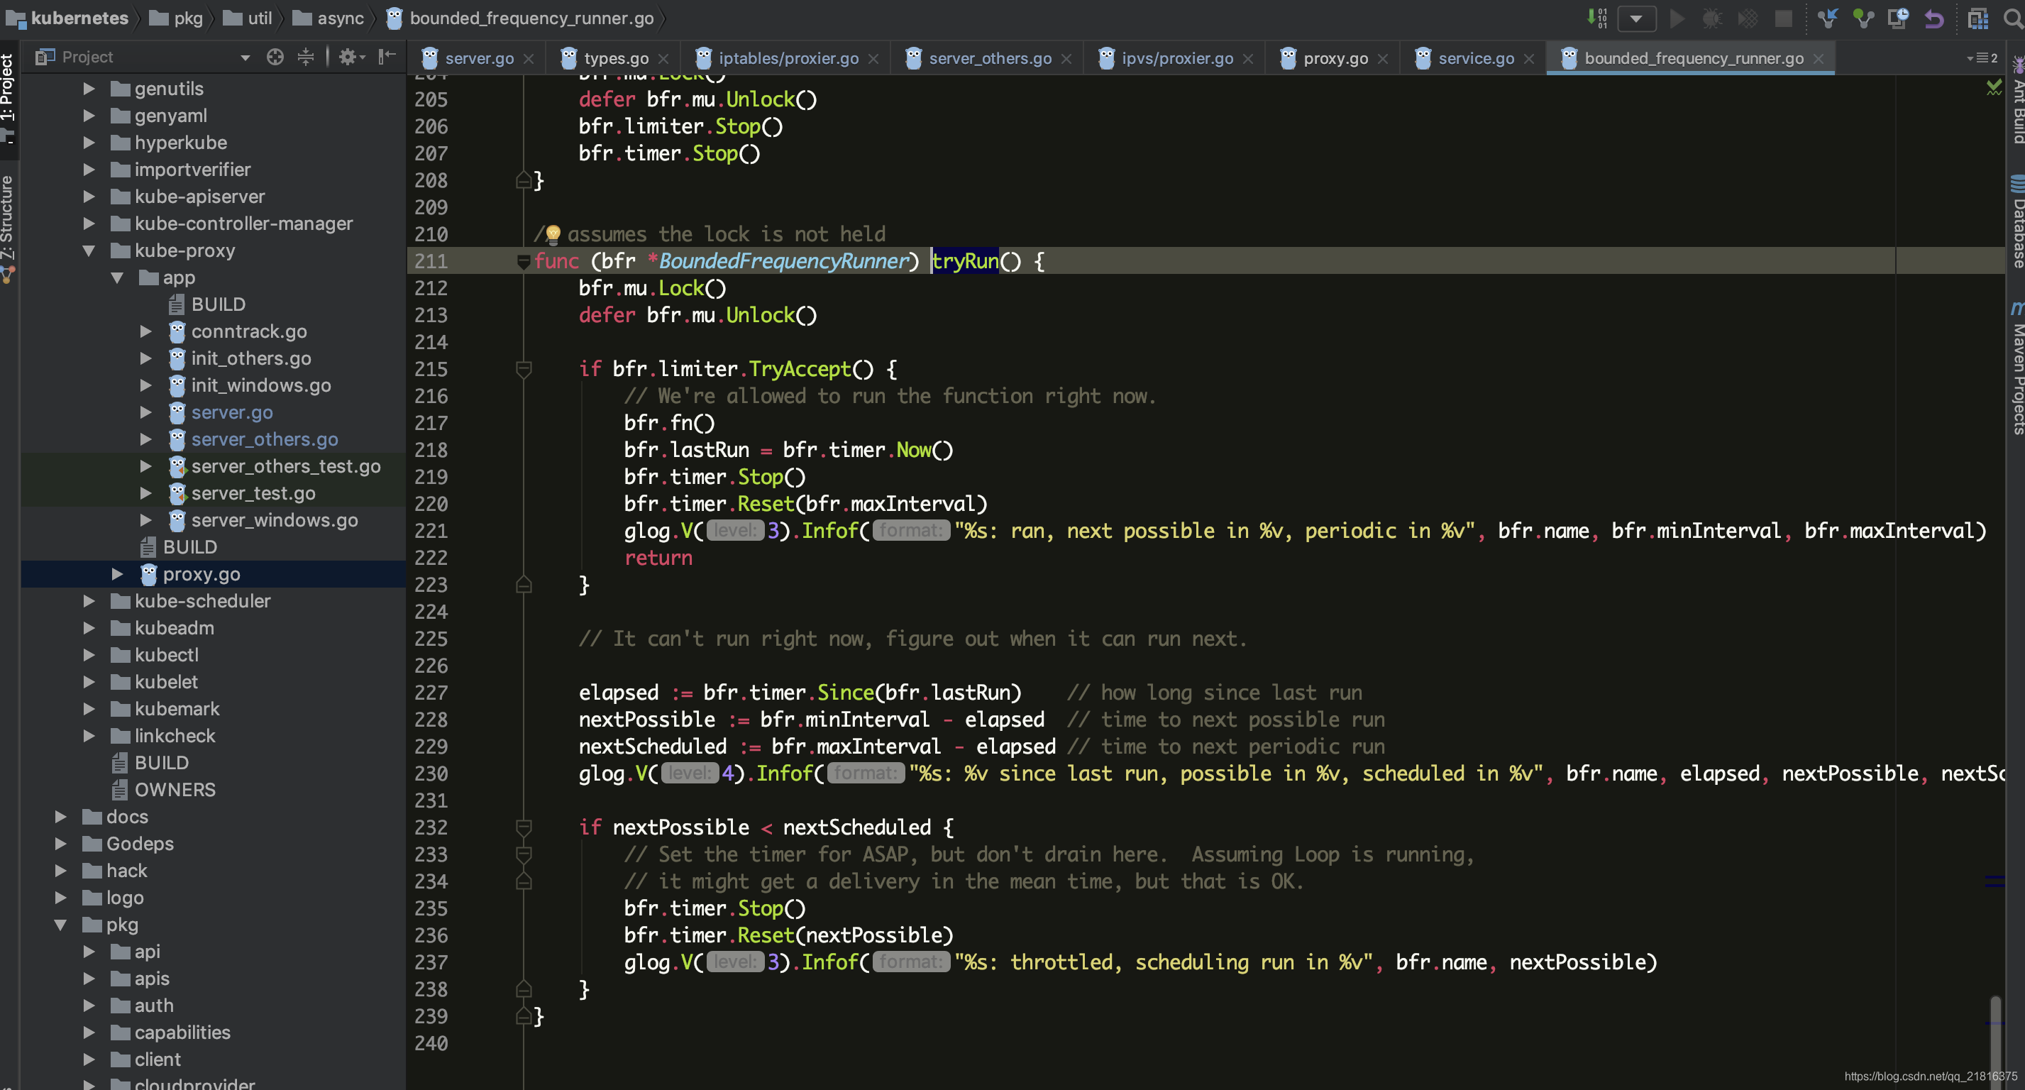Viewport: 2025px width, 1090px height.
Task: Open hidden tabs list showing 2
Action: coord(1982,57)
